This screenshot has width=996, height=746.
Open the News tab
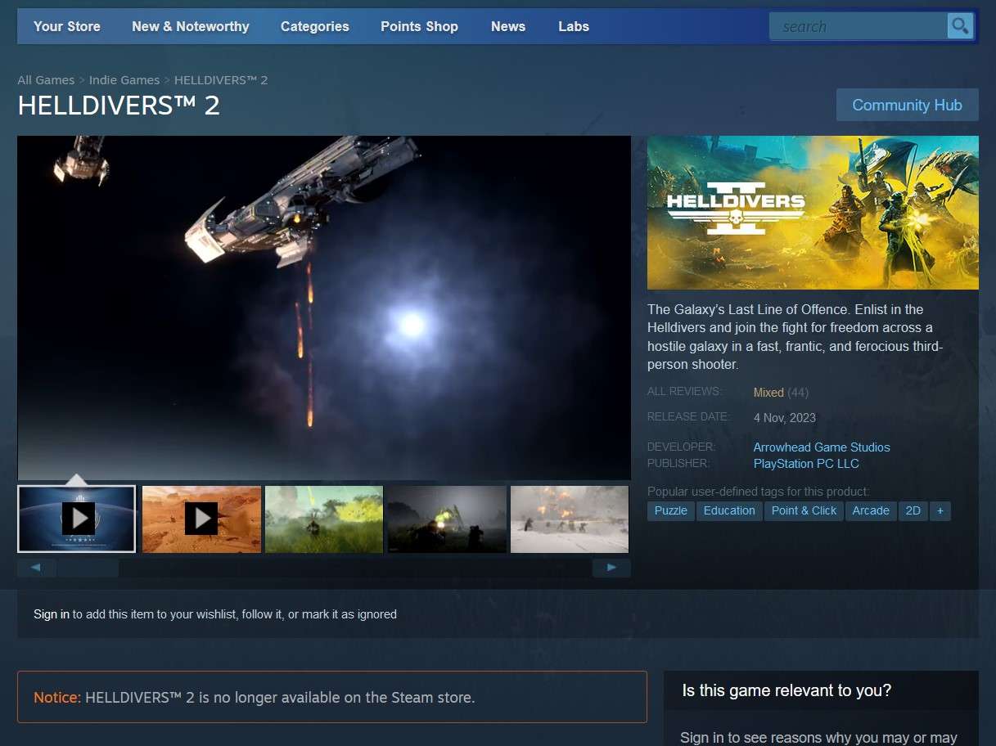coord(508,26)
